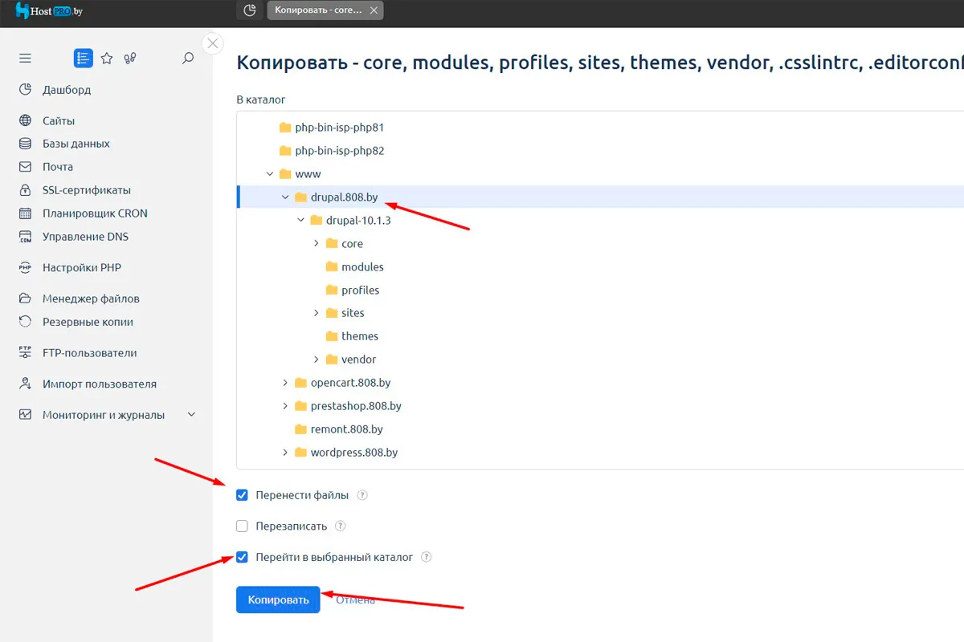
Task: Select the remont.808.by folder
Action: pyautogui.click(x=346, y=429)
